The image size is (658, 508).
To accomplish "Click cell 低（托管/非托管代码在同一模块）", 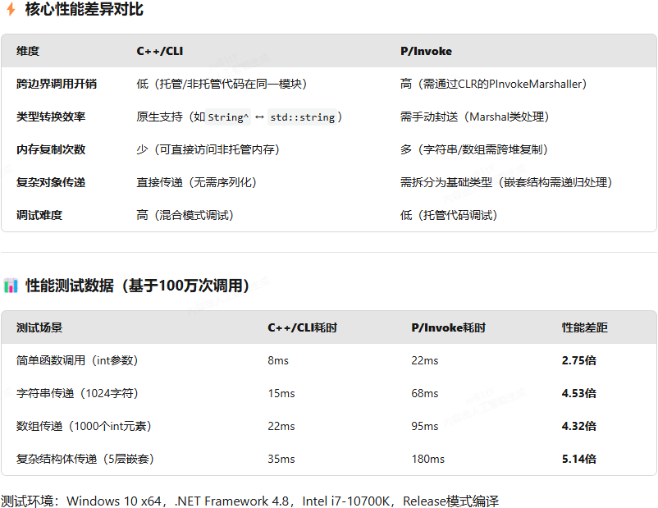I will [x=222, y=84].
